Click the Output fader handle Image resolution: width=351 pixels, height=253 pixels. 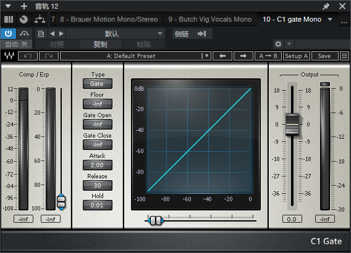(x=292, y=124)
